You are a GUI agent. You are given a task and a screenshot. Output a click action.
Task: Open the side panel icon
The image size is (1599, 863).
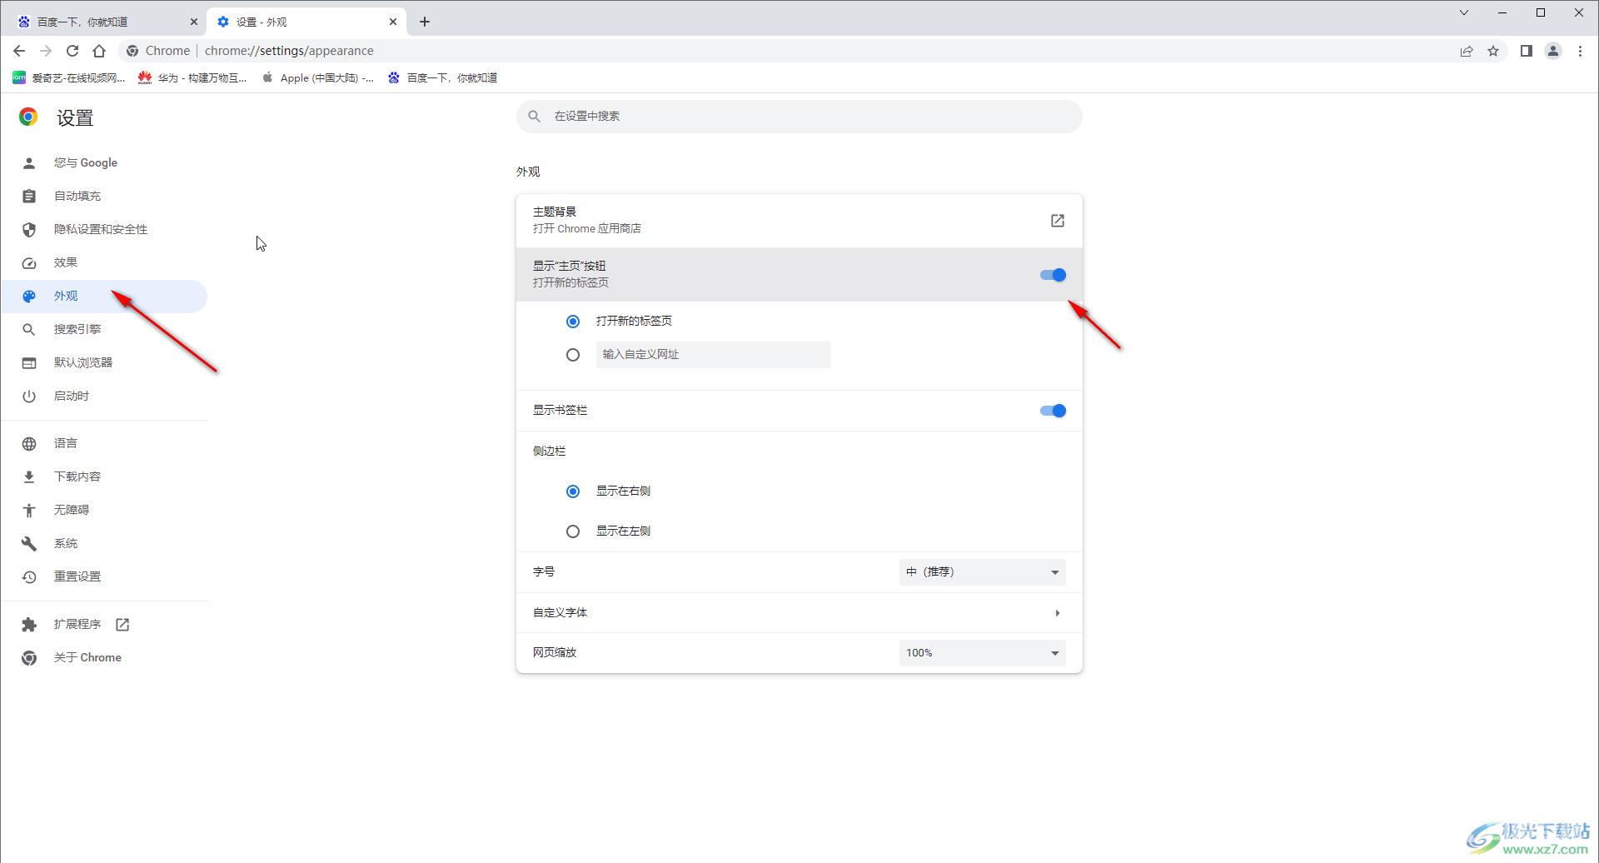click(x=1526, y=51)
